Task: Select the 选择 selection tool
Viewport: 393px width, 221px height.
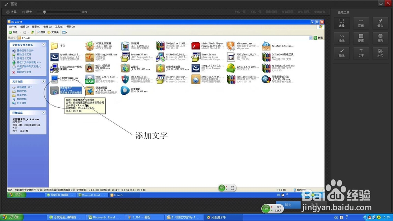Action: [x=342, y=23]
